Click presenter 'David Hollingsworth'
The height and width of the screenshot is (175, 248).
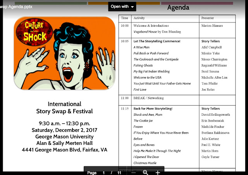[x=216, y=115]
